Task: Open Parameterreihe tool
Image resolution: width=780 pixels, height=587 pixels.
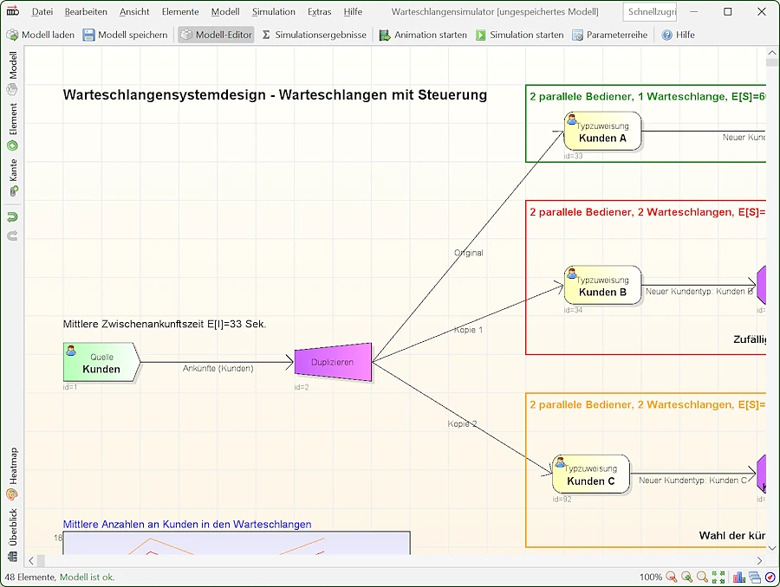Action: (x=610, y=35)
